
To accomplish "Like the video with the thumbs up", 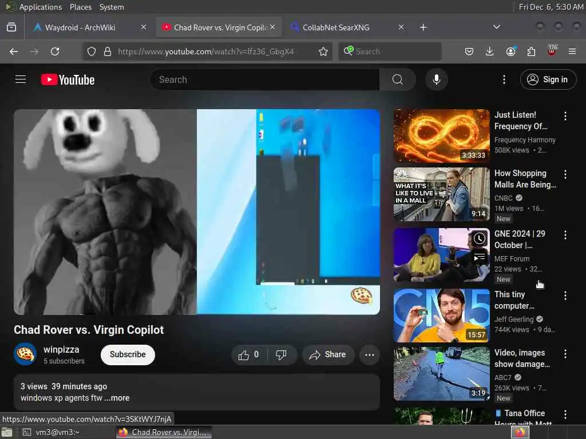I will click(x=249, y=354).
